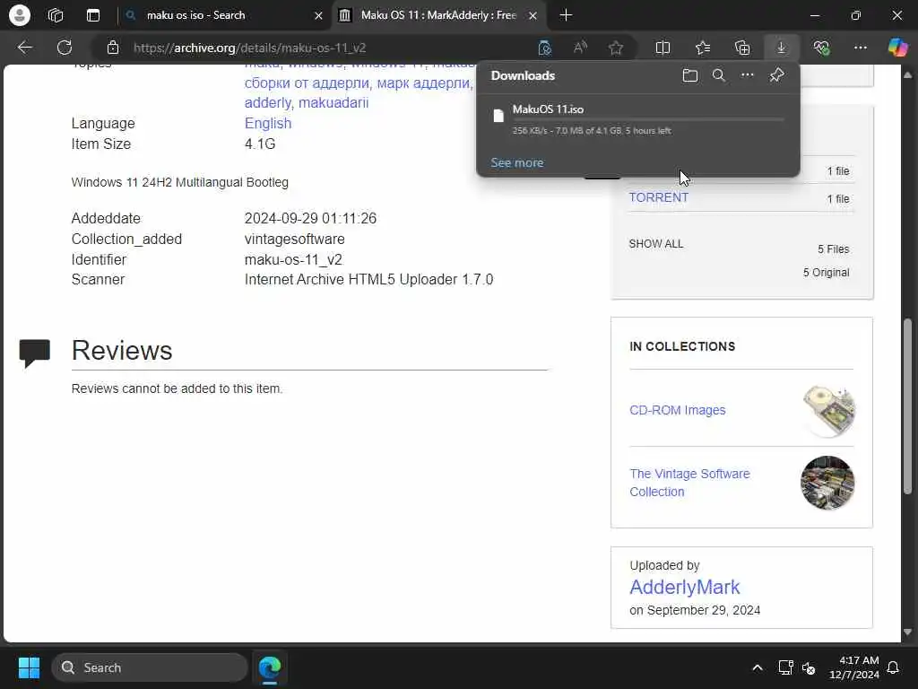
Task: Pin the Downloads panel
Action: (777, 75)
